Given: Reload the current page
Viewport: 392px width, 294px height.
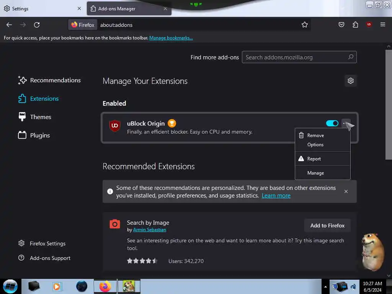Looking at the screenshot, I should [37, 25].
